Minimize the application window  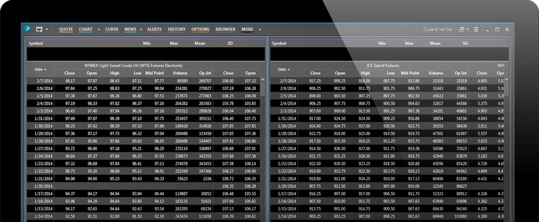coord(487,30)
